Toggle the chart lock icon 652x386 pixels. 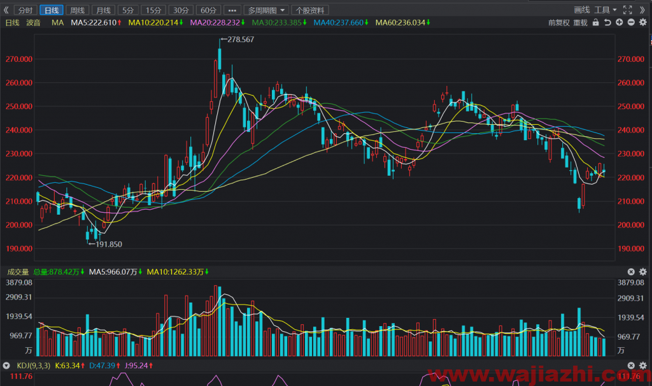[595, 22]
